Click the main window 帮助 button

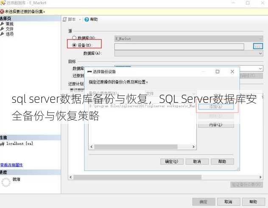click(254, 202)
